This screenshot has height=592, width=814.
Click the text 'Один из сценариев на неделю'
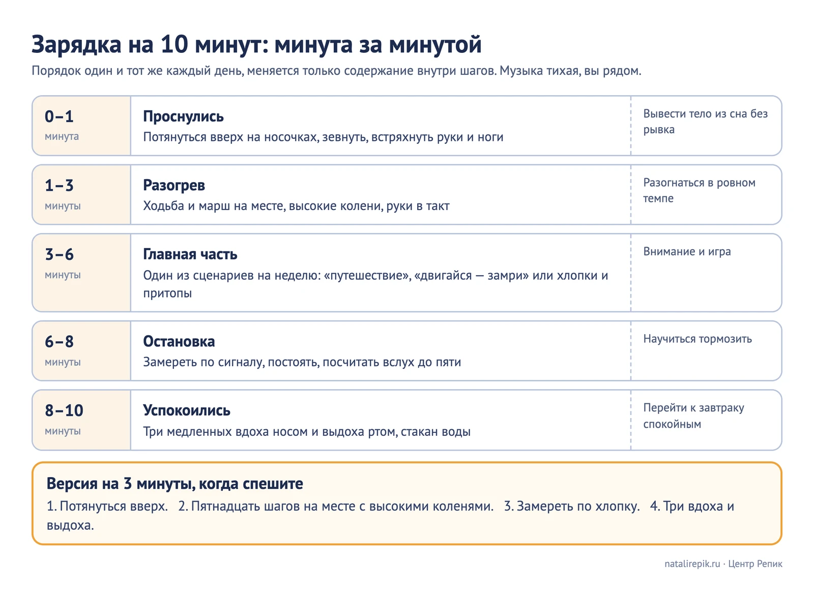[x=231, y=276]
